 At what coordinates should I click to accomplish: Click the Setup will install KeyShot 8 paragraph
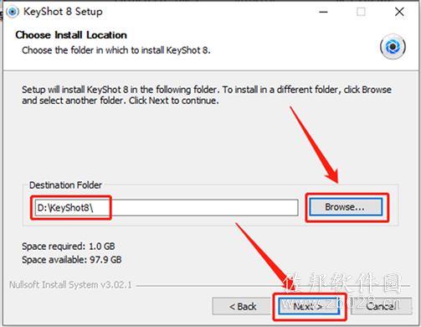pos(207,95)
